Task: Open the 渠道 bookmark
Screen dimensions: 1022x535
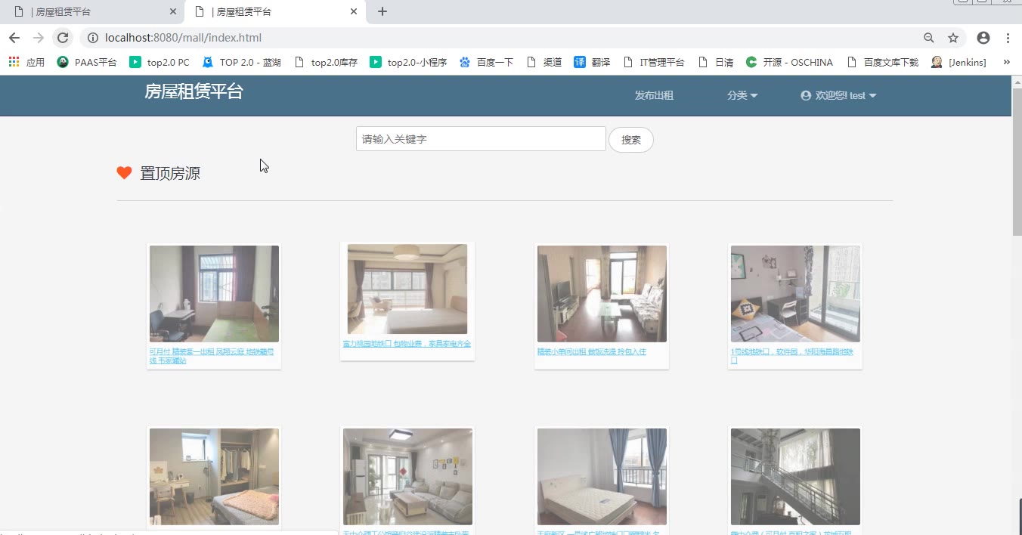Action: [x=544, y=62]
